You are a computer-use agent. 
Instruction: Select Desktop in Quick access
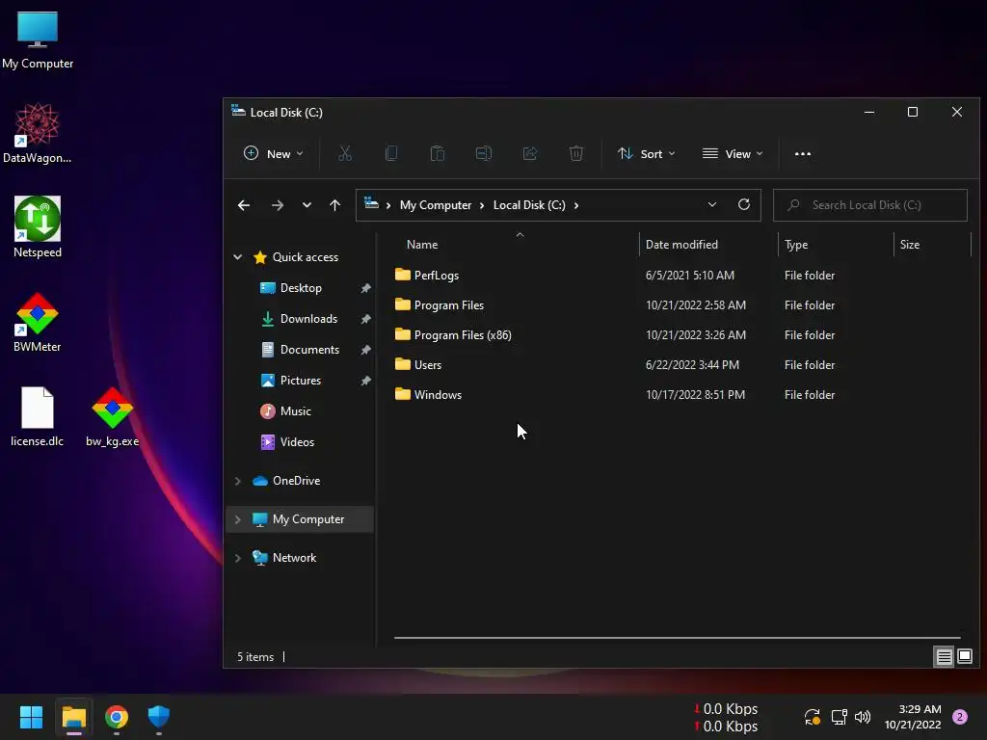click(x=301, y=287)
